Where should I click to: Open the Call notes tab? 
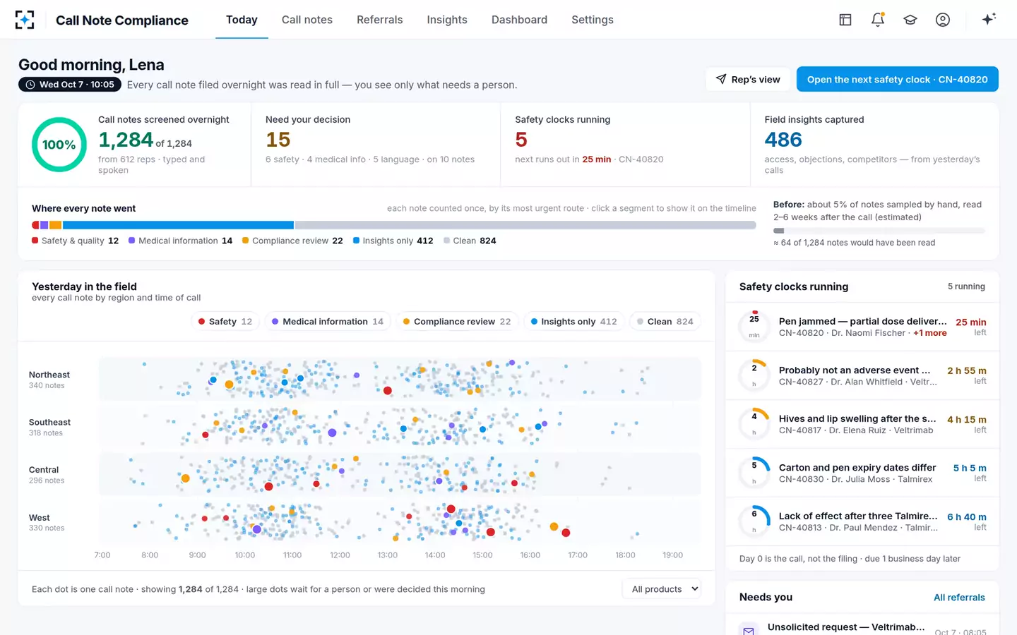point(307,20)
